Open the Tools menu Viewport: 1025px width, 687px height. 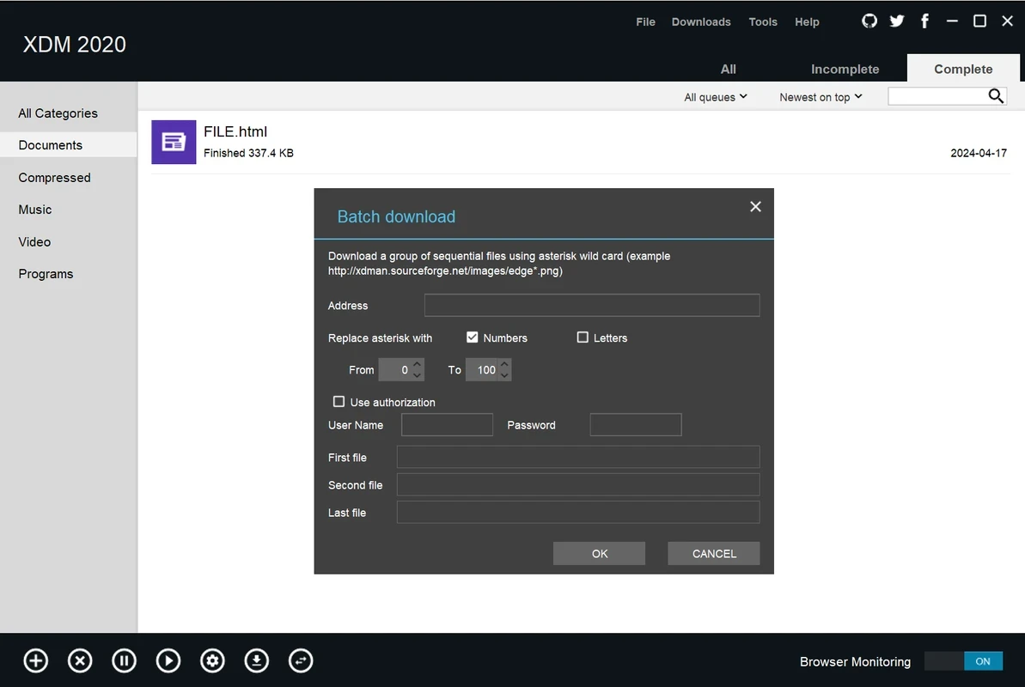coord(763,21)
